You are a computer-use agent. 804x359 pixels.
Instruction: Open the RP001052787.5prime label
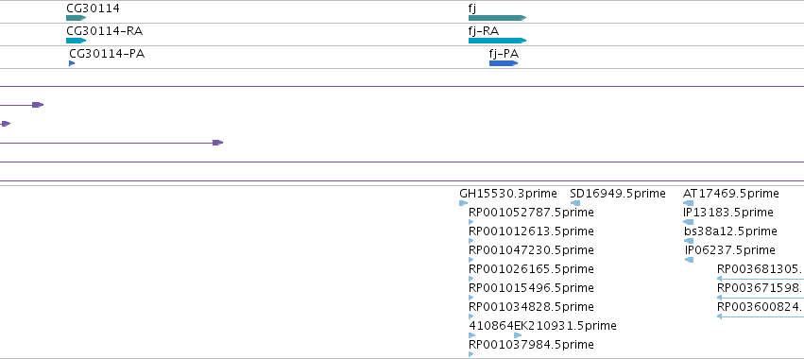pyautogui.click(x=531, y=213)
